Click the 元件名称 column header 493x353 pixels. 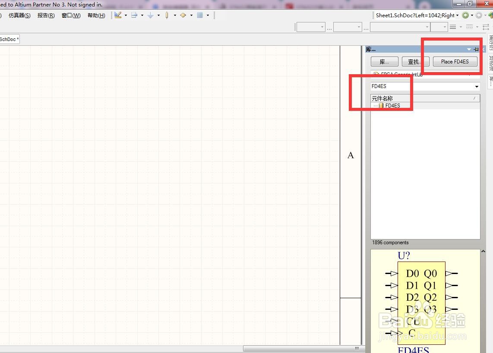pyautogui.click(x=425, y=98)
